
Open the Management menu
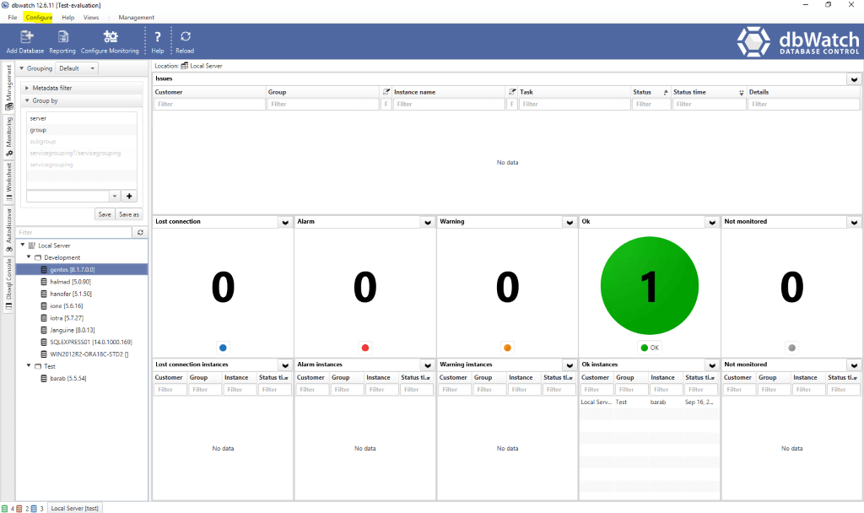pos(136,17)
